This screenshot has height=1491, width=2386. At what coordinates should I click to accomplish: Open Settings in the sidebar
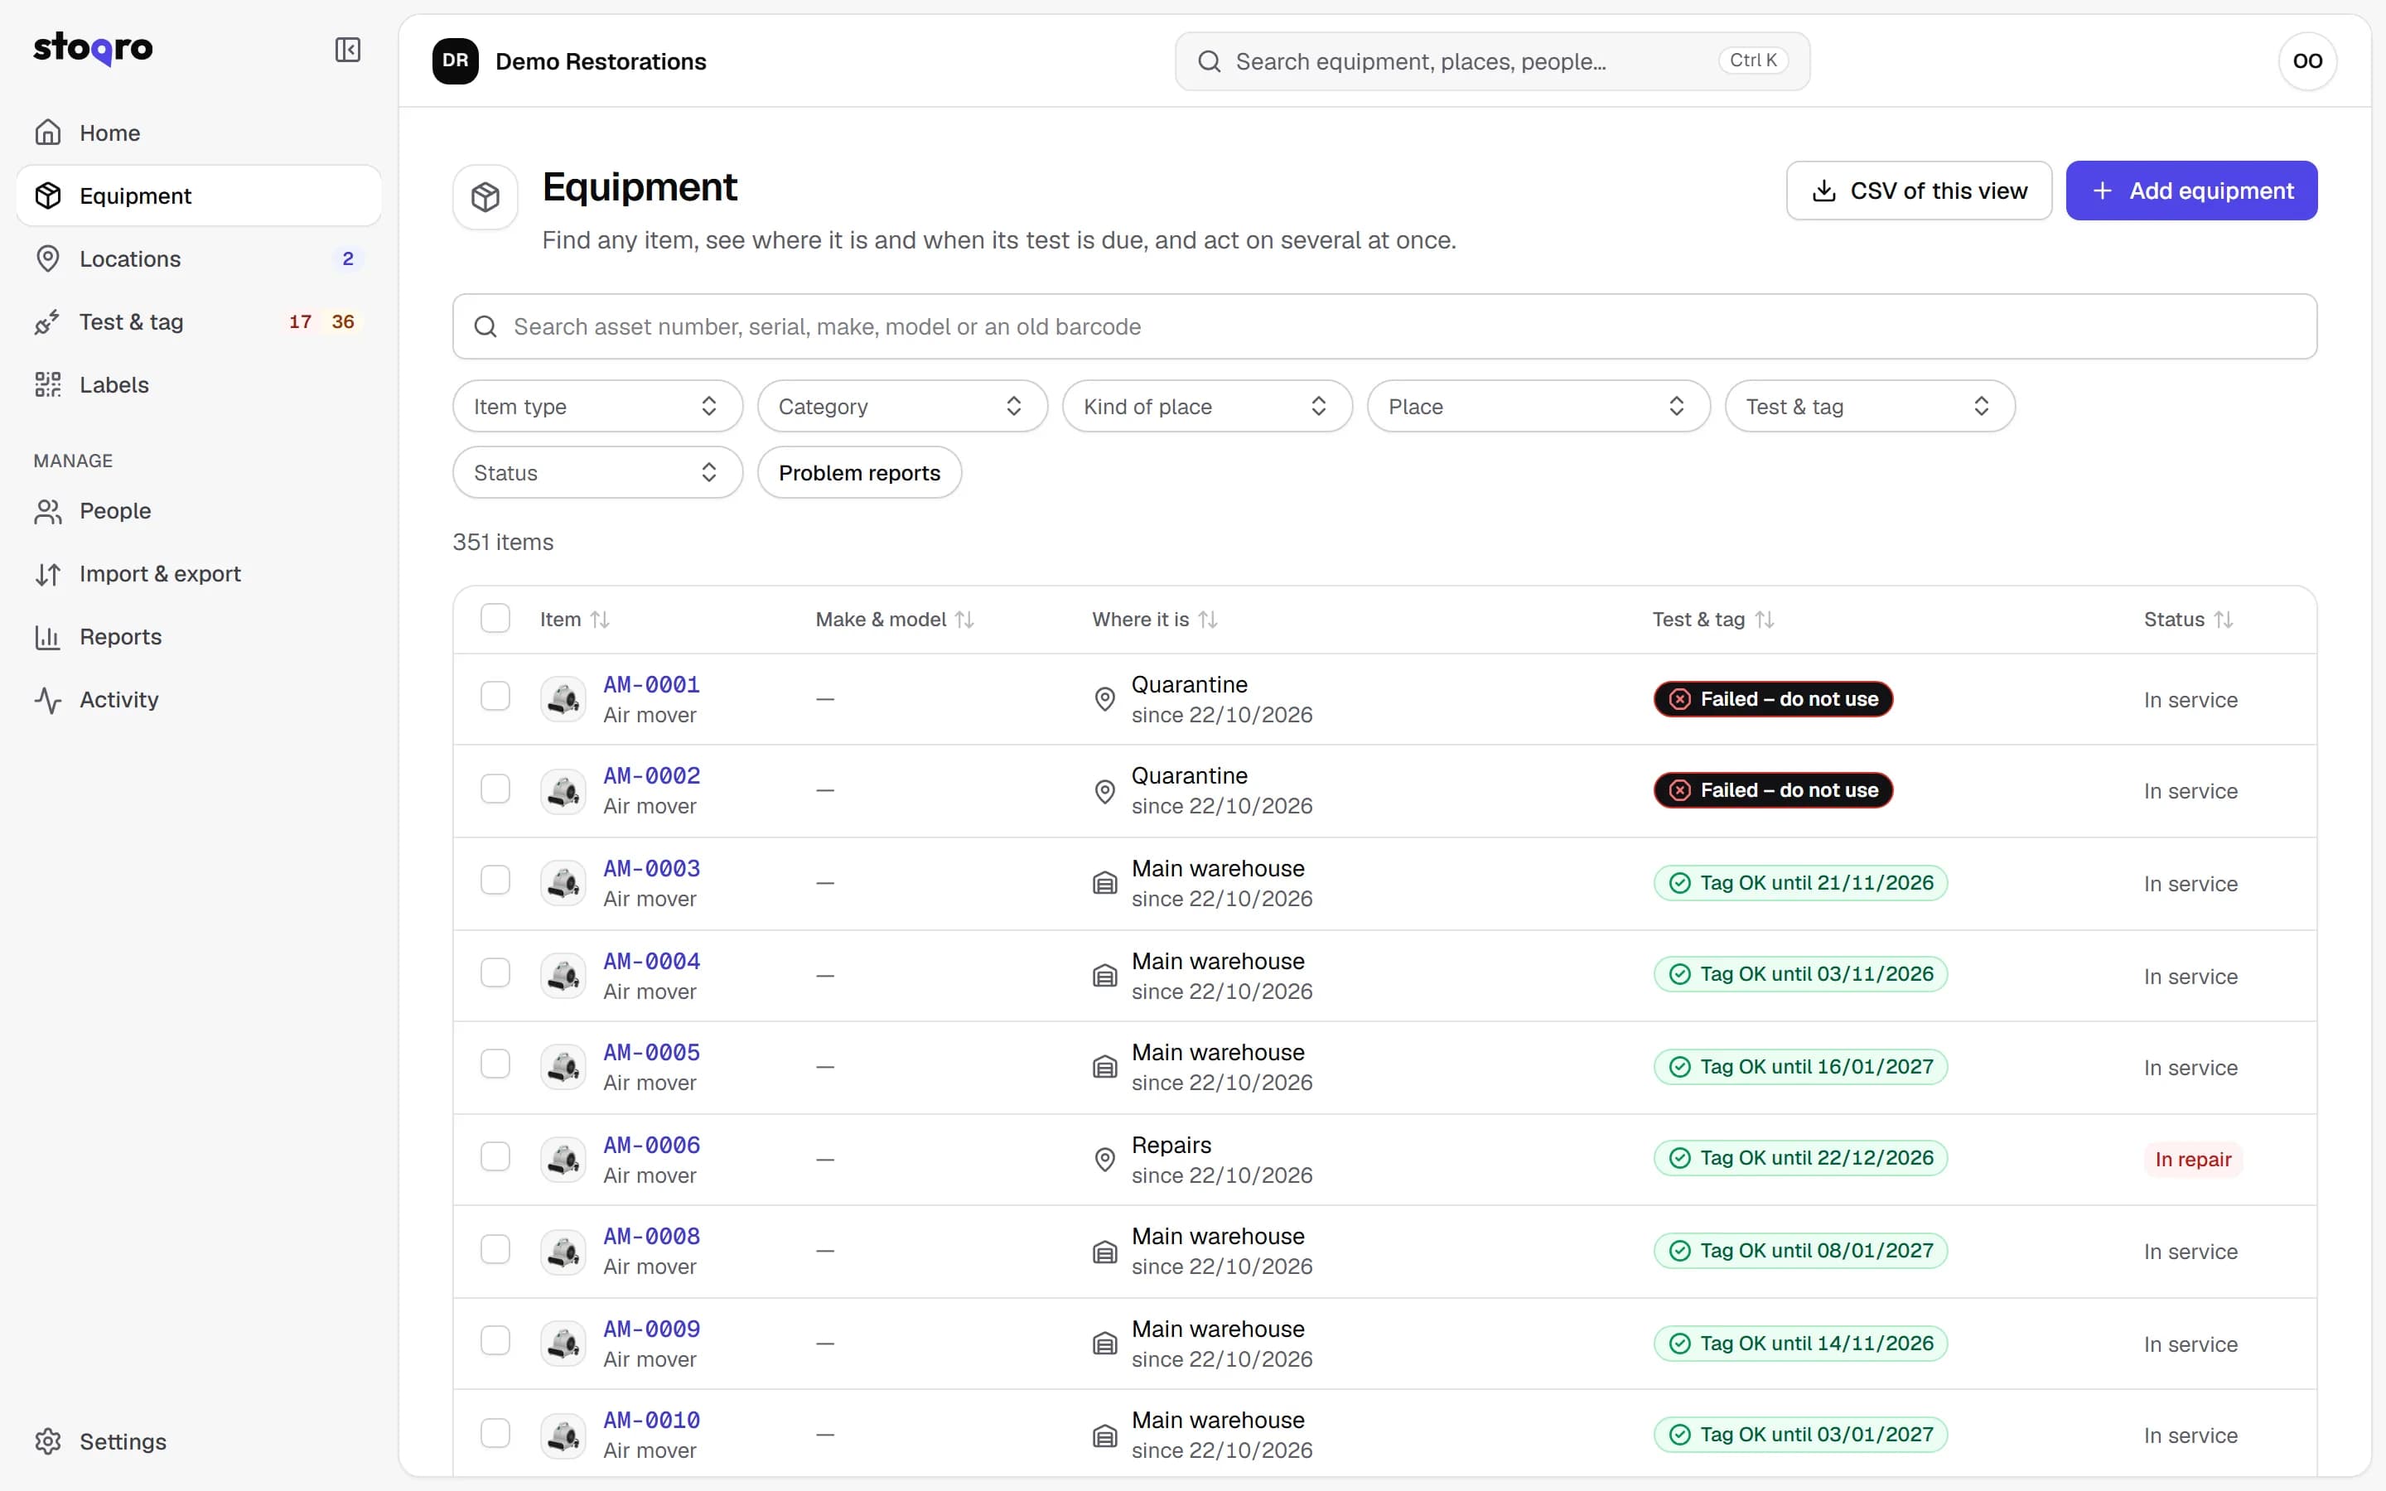198,1441
